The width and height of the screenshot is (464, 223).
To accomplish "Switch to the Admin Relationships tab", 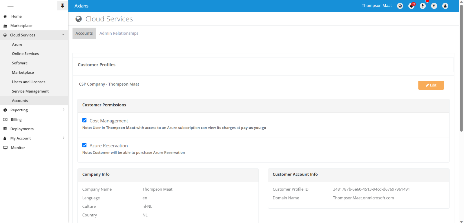I will coord(119,33).
